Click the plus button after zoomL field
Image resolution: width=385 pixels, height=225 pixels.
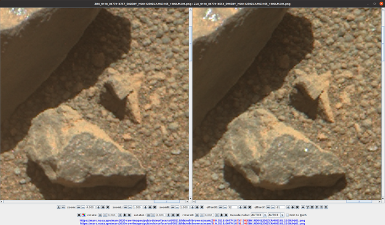tap(145, 207)
